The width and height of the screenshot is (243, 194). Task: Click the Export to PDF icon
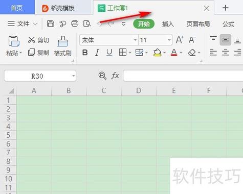tap(62, 24)
